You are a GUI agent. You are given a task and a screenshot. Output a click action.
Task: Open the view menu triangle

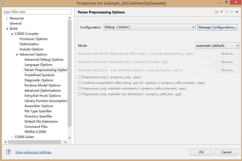click(x=237, y=12)
